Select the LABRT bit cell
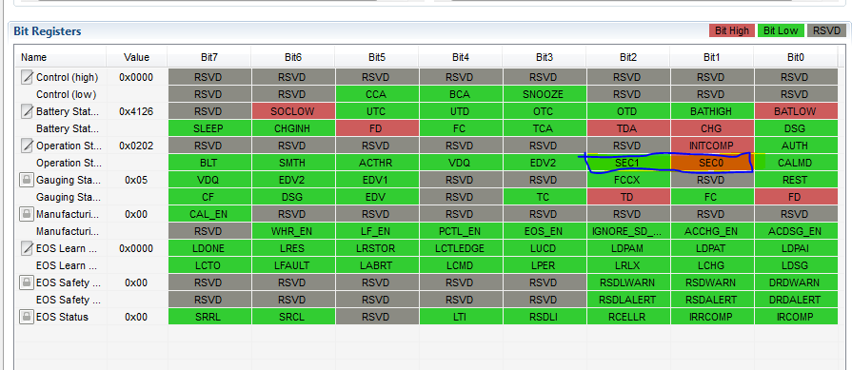The image size is (852, 370). point(377,265)
